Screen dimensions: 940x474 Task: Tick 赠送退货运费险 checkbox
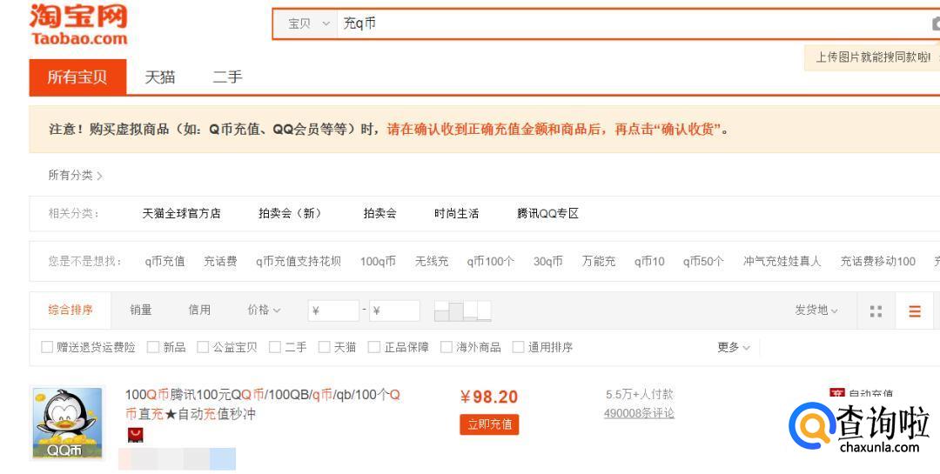[47, 347]
